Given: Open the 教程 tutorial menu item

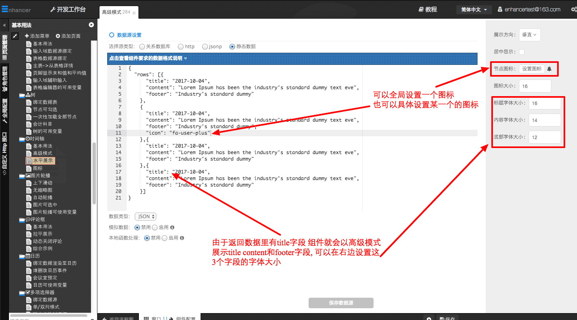Looking at the screenshot, I should point(428,10).
